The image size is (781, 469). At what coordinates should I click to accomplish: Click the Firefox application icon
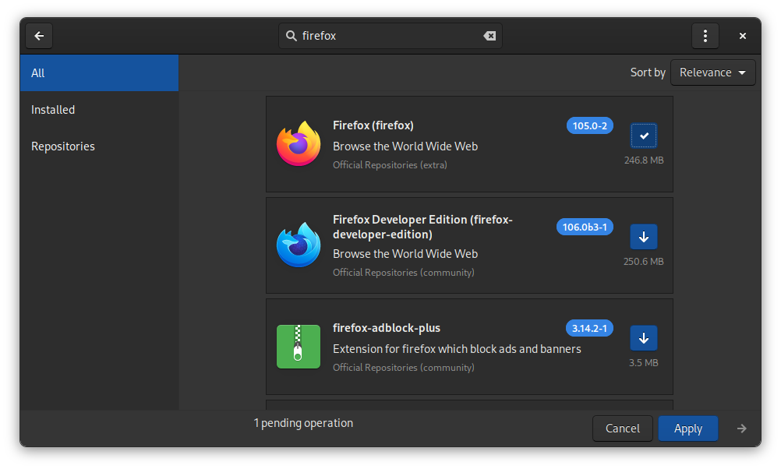(299, 143)
